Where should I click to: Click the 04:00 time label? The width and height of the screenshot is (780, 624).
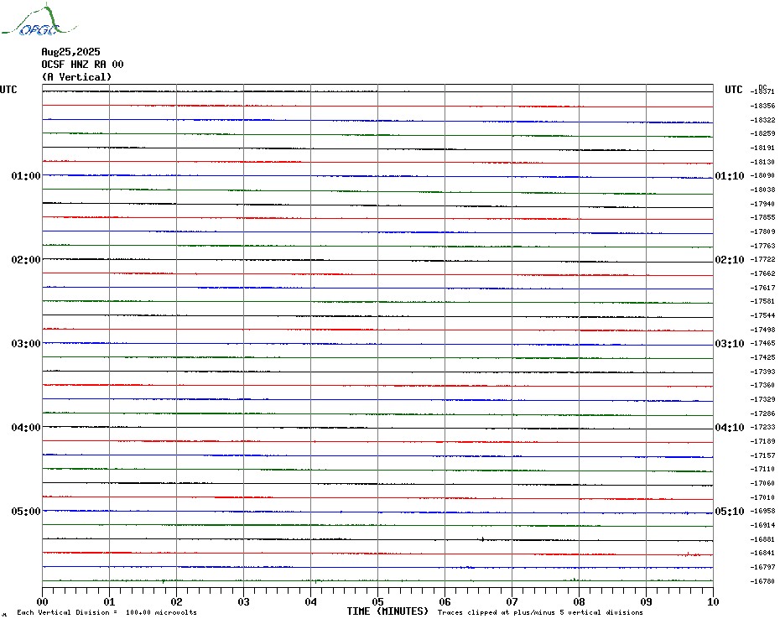[26, 428]
